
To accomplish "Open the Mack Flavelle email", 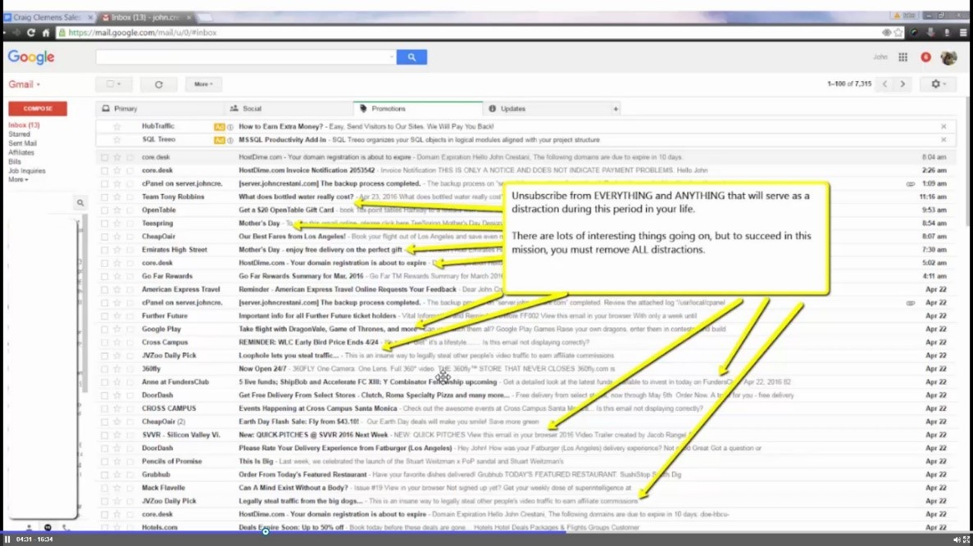I will tap(526, 489).
